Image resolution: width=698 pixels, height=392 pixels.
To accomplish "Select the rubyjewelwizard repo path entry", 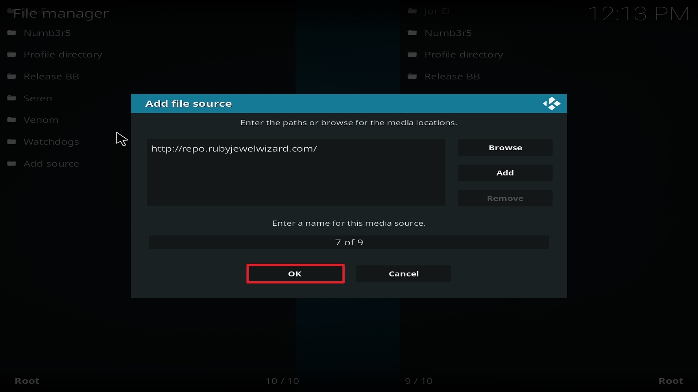I will pos(234,149).
